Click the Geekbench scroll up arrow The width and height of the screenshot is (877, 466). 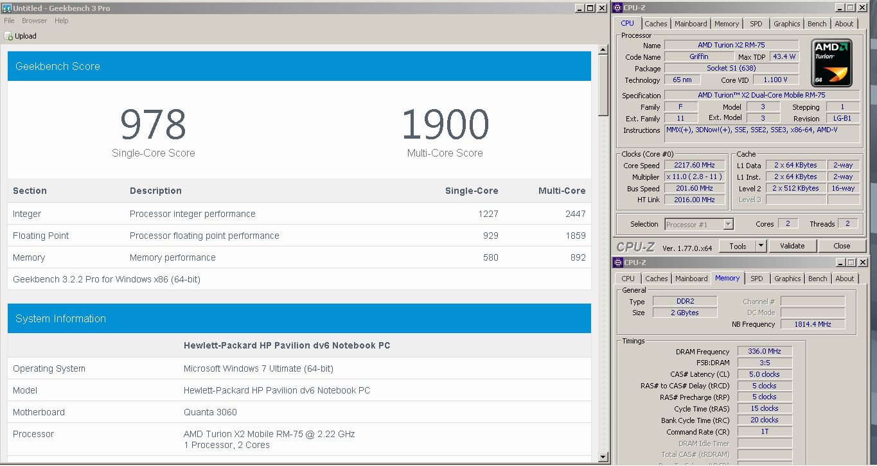603,49
